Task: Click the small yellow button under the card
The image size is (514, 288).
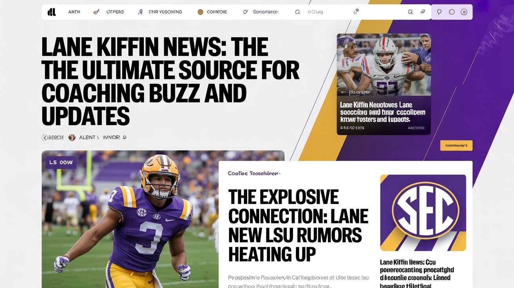Action: click(x=456, y=146)
